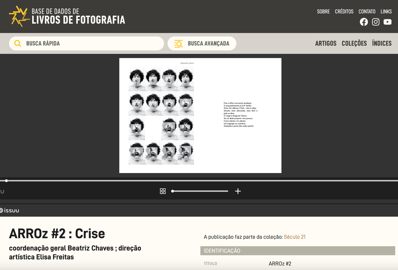The width and height of the screenshot is (398, 270).
Task: Click the yellow magnifier search icon
Action: [17, 43]
